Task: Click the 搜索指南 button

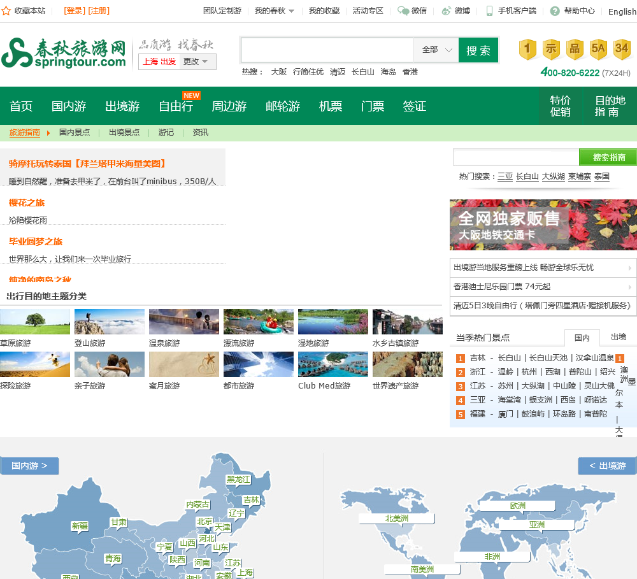Action: pos(608,157)
